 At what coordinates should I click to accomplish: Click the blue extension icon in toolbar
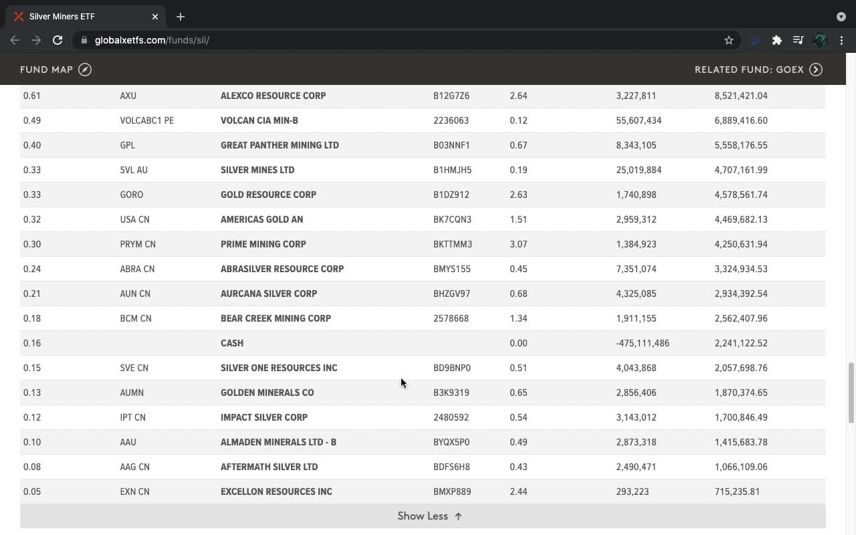pyautogui.click(x=755, y=40)
